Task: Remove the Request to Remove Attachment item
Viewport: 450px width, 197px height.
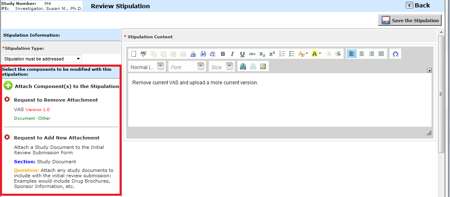Action: (x=7, y=100)
